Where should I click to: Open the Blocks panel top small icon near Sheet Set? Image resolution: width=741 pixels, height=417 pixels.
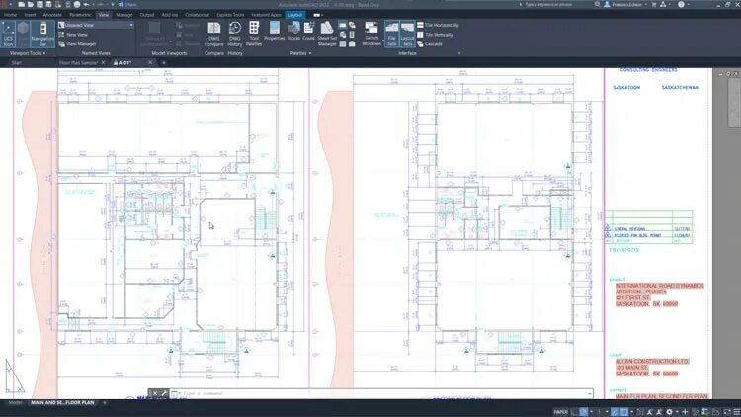[343, 25]
